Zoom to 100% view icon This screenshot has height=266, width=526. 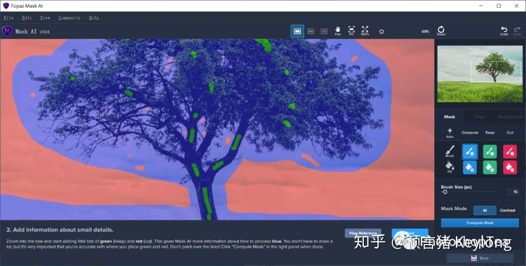click(365, 31)
